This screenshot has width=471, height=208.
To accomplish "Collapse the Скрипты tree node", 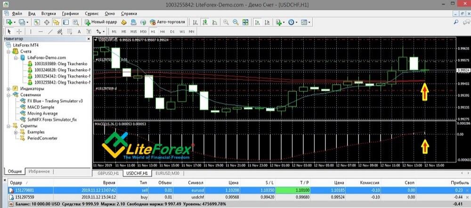I will (x=8, y=126).
